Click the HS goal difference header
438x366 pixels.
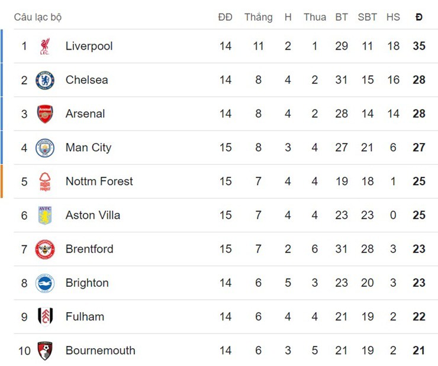[x=393, y=17]
